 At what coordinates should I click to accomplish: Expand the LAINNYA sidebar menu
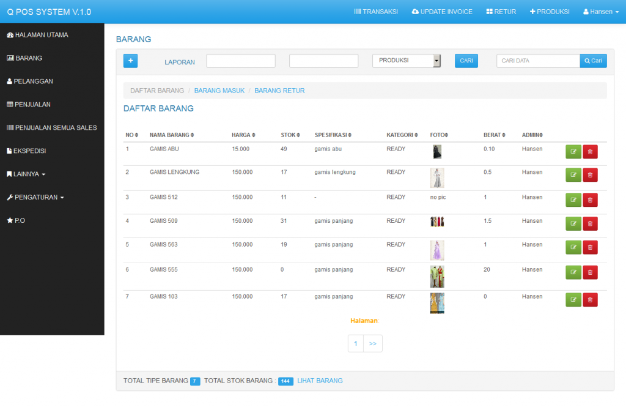pyautogui.click(x=26, y=174)
